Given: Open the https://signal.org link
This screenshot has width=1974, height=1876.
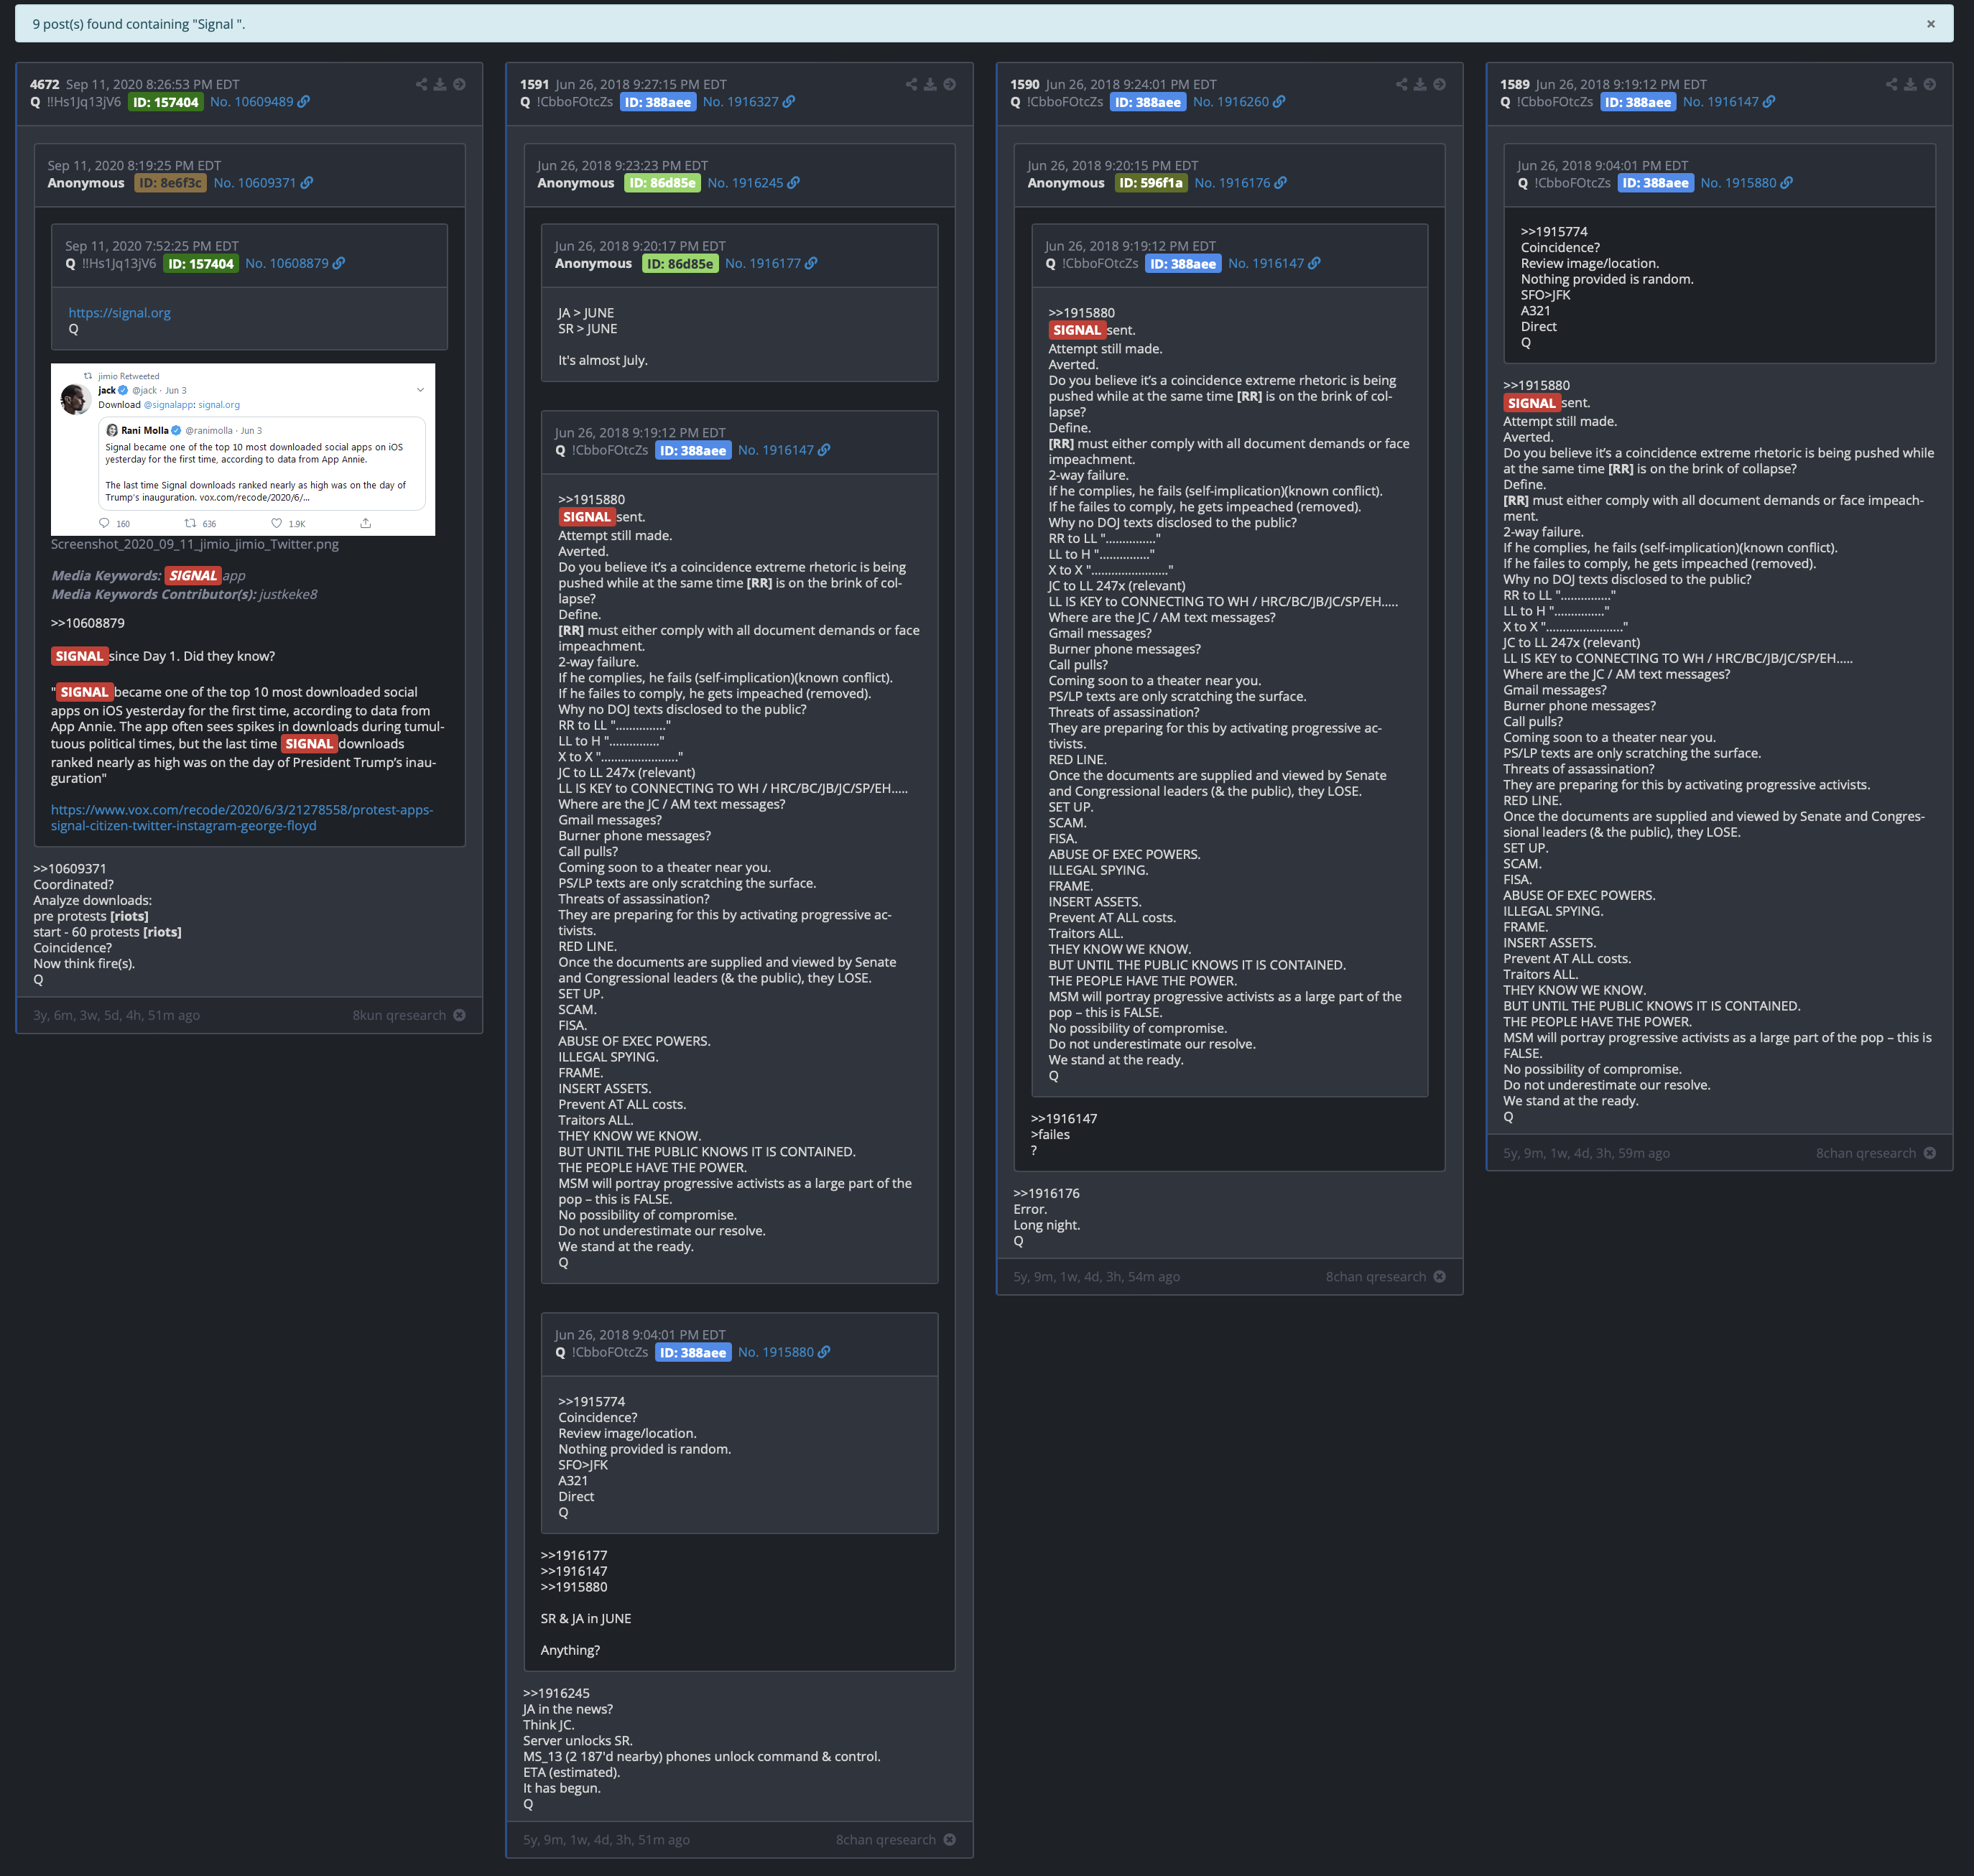Looking at the screenshot, I should pyautogui.click(x=120, y=313).
